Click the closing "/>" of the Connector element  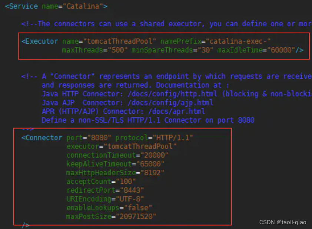point(26,225)
